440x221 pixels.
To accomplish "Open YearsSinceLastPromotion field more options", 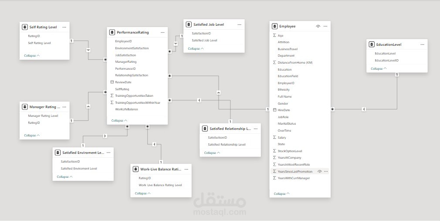I will [x=326, y=172].
